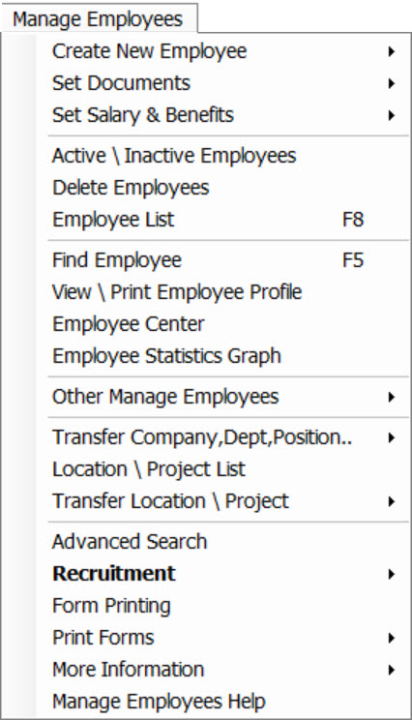Expand the Create New Employee submenu

click(223, 51)
